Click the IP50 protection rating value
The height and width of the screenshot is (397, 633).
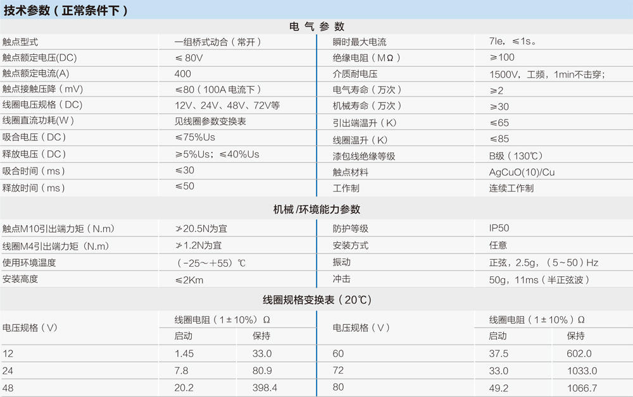click(494, 229)
